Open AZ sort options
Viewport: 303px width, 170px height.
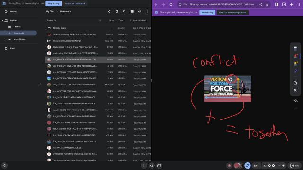point(139,11)
